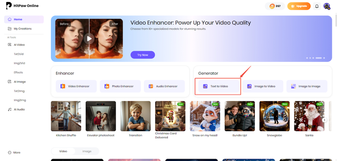Open the Photo Enhancer tool

click(120, 86)
